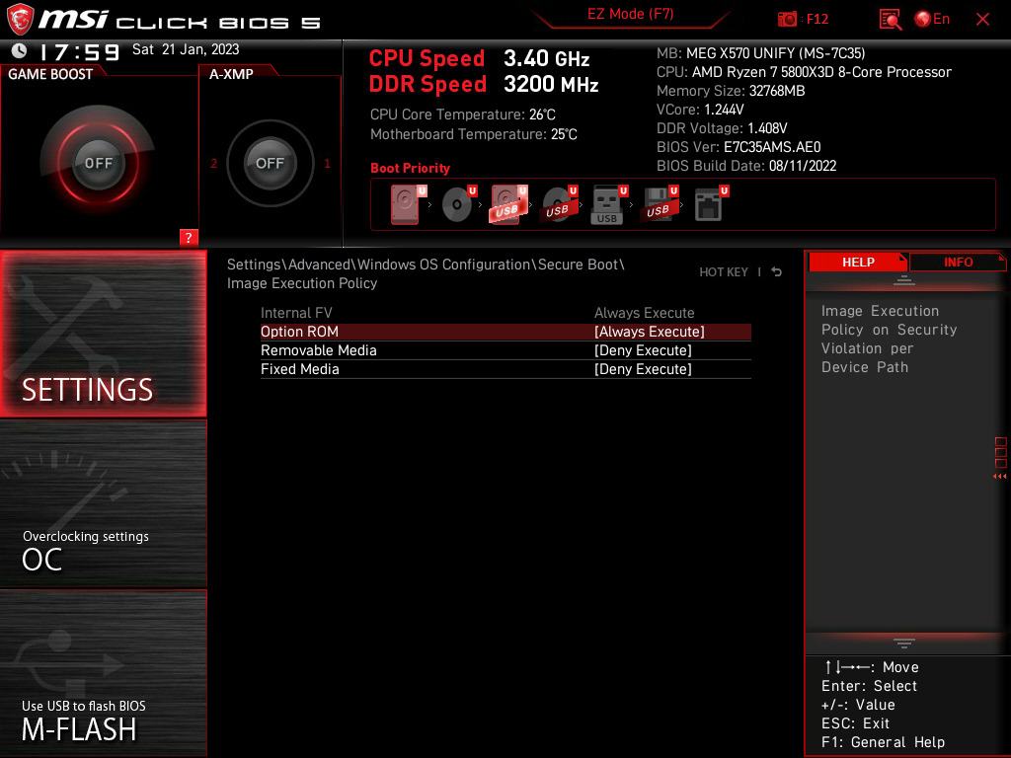Image resolution: width=1011 pixels, height=758 pixels.
Task: Select the USB hard disk boot icon
Action: (508, 205)
